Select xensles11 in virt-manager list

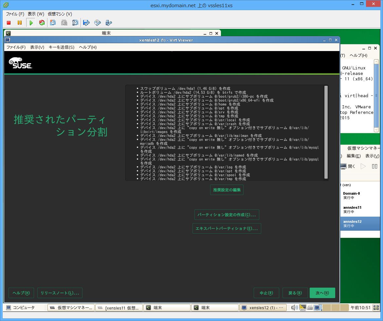click(x=360, y=209)
